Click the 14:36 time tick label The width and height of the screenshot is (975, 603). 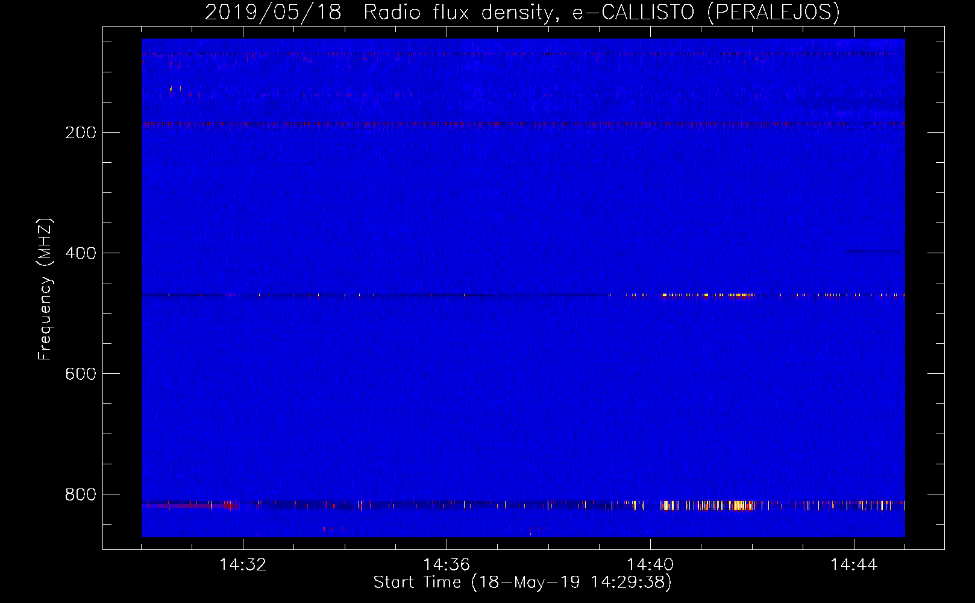(x=447, y=565)
